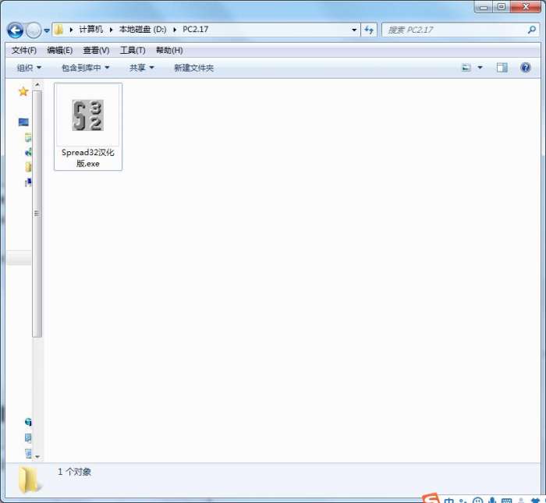Minimize the explorer window
The width and height of the screenshot is (546, 503).
484,7
